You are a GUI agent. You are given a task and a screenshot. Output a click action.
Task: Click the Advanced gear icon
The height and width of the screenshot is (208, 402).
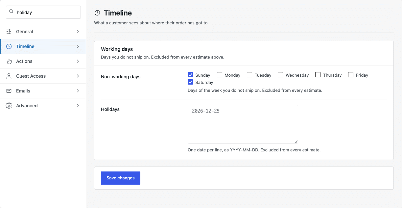click(x=9, y=106)
